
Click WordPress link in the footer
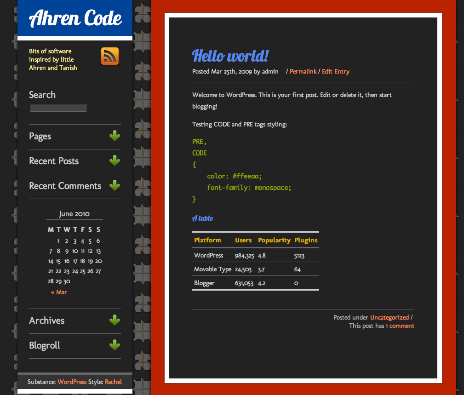click(x=72, y=382)
